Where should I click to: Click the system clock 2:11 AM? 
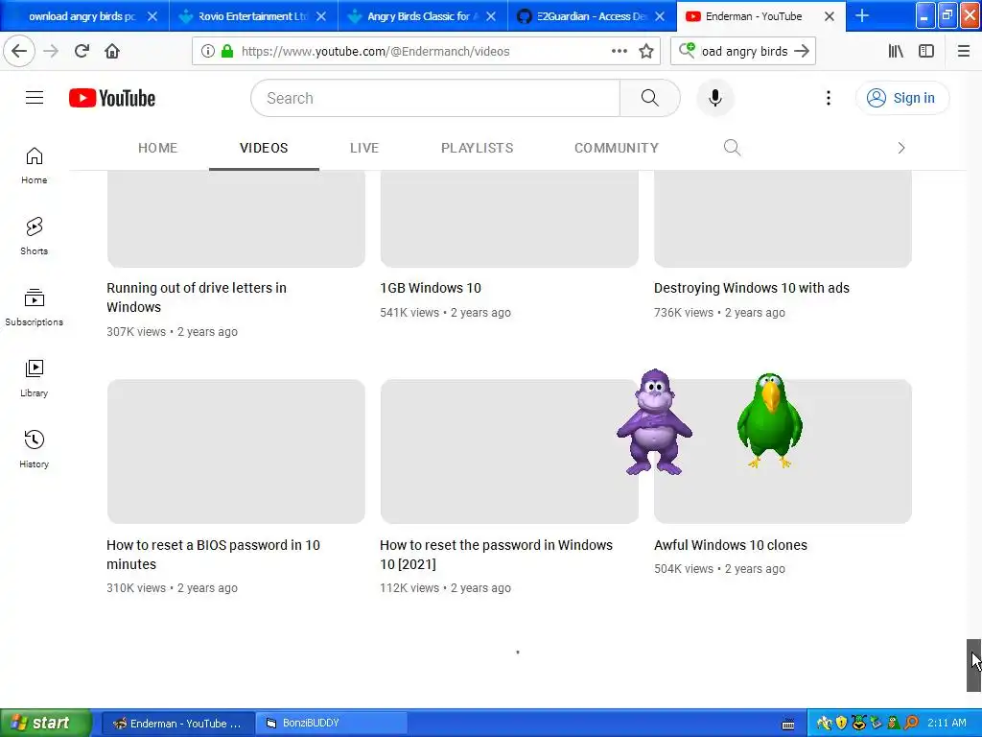click(947, 723)
